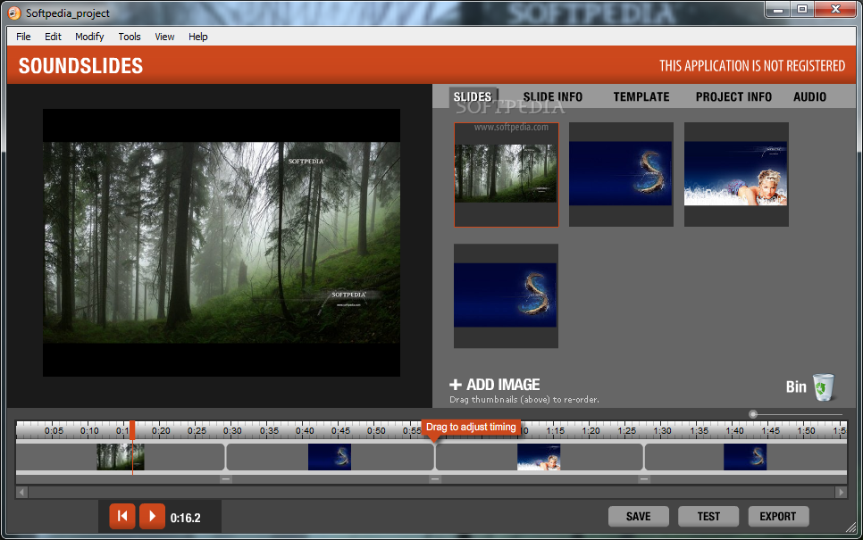Click the TEST button
The image size is (863, 540).
tap(708, 517)
